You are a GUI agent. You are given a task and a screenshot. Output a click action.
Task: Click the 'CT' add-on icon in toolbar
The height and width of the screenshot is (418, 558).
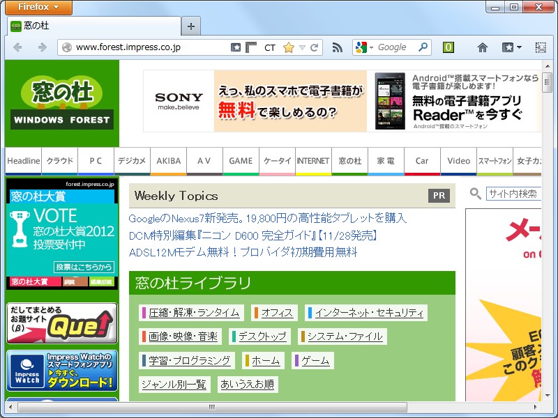click(x=269, y=47)
